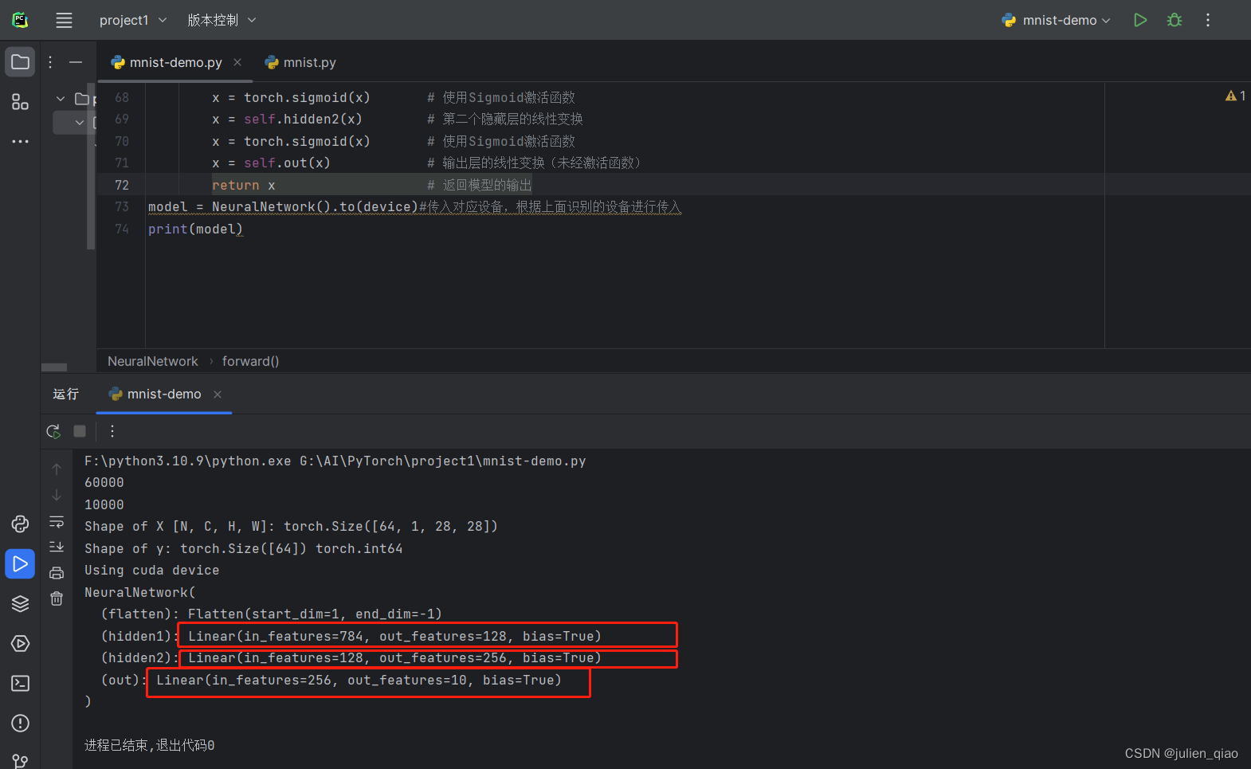1251x769 pixels.
Task: Open the Git version control icon
Action: [20, 761]
